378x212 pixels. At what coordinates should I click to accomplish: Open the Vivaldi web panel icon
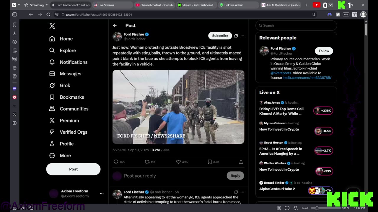coord(14,97)
